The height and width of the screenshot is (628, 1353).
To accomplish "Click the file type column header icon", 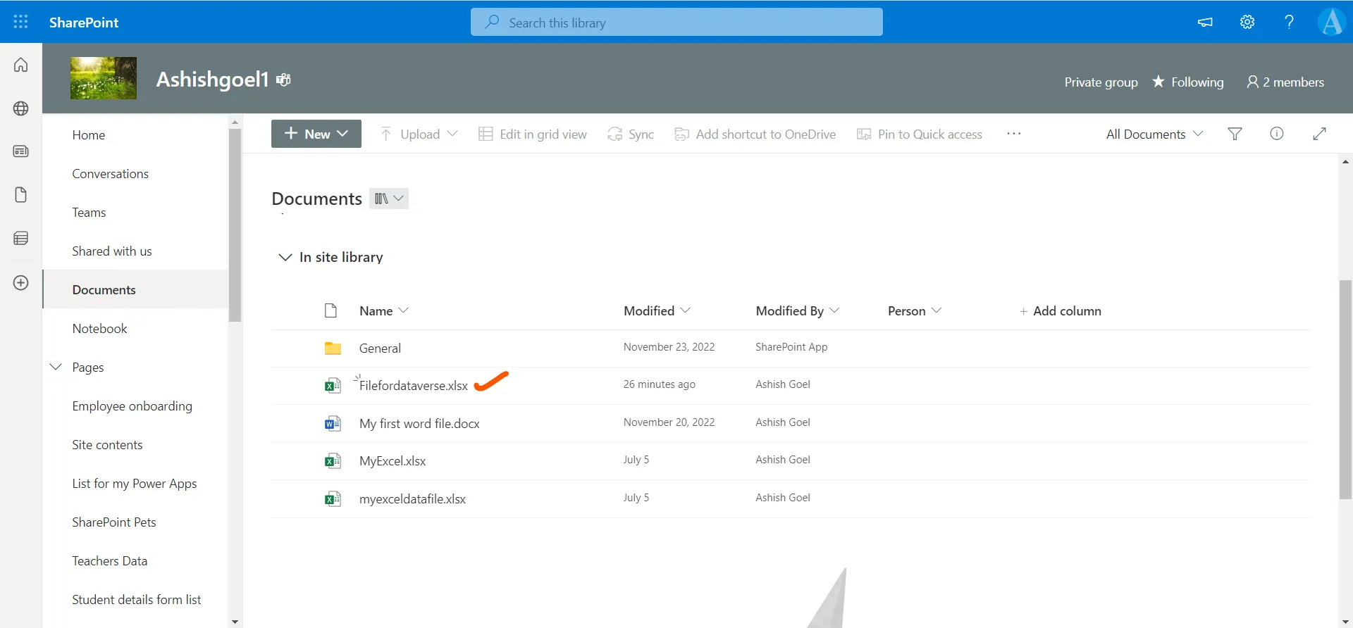I will tap(330, 310).
